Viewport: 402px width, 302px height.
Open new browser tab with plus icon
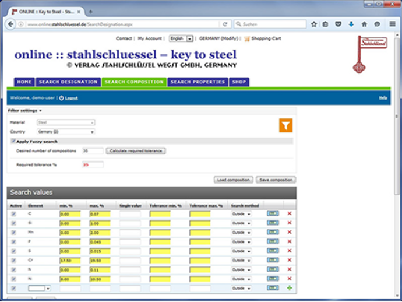(x=90, y=12)
